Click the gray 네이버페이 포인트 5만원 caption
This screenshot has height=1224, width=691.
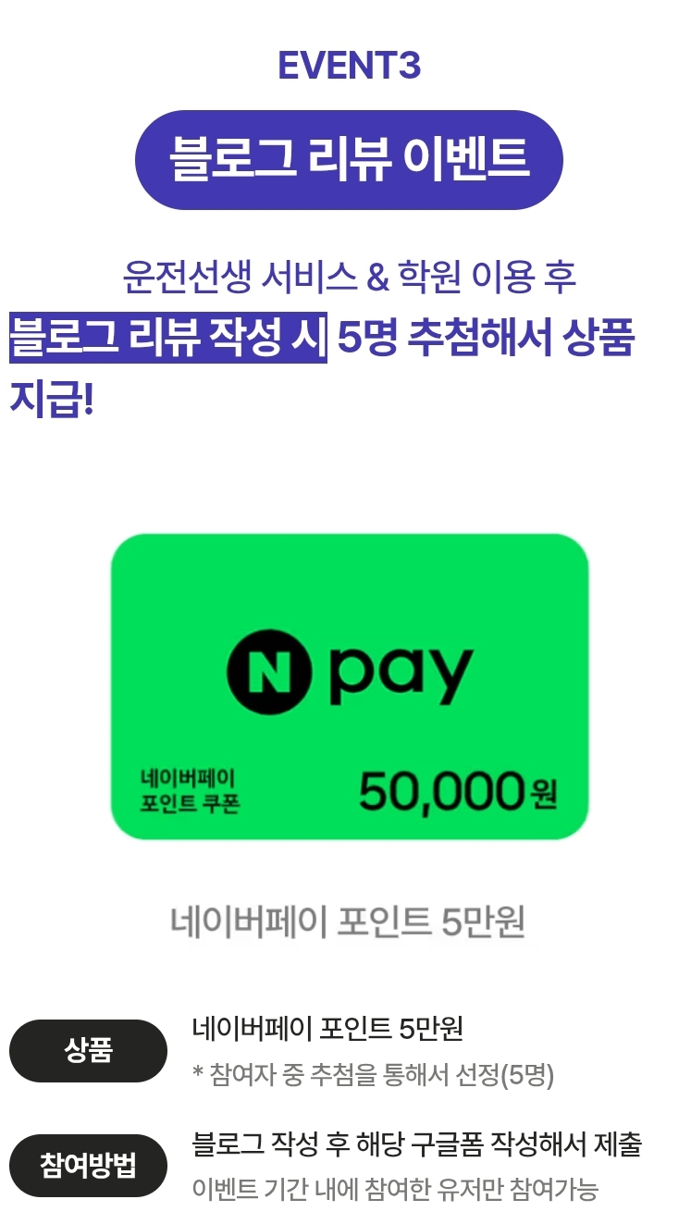click(348, 921)
